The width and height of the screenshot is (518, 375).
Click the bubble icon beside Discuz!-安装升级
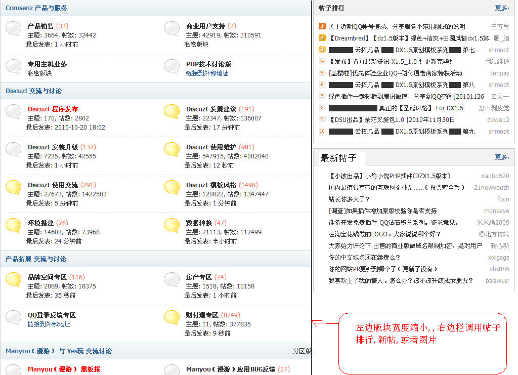pyautogui.click(x=14, y=150)
